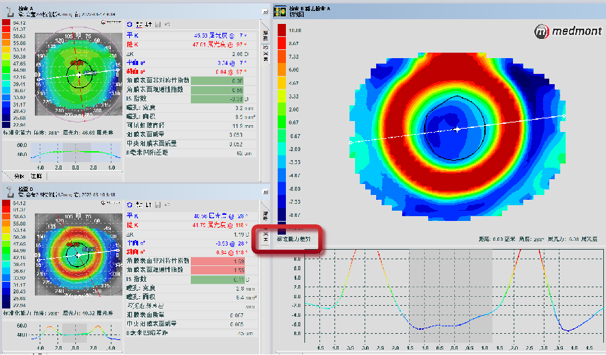
Task: Click the 10.00 red swatch in difference map legend
Action: (282, 30)
